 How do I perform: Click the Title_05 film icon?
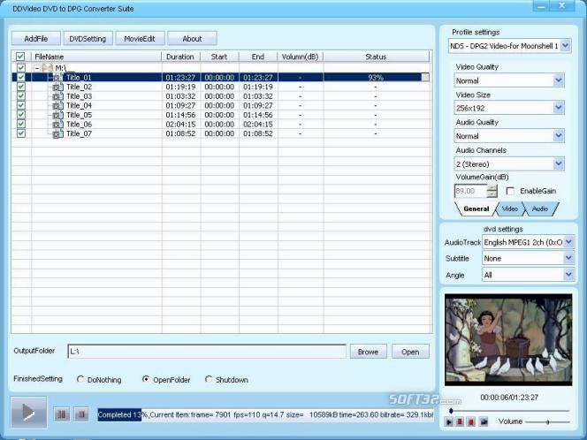click(x=58, y=115)
